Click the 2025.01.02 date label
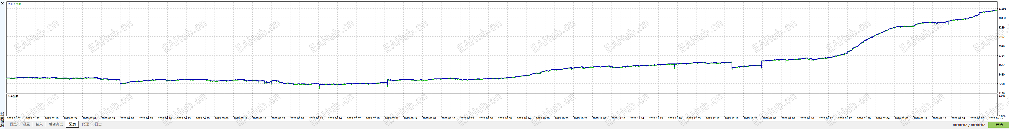 tap(14, 118)
